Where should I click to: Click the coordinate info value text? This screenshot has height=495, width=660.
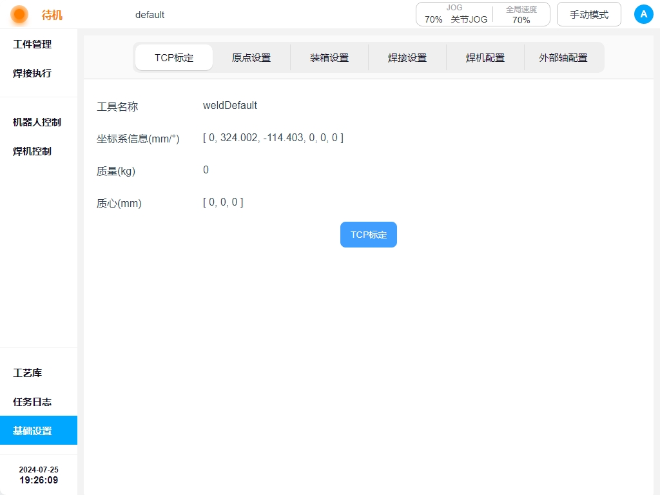(273, 138)
